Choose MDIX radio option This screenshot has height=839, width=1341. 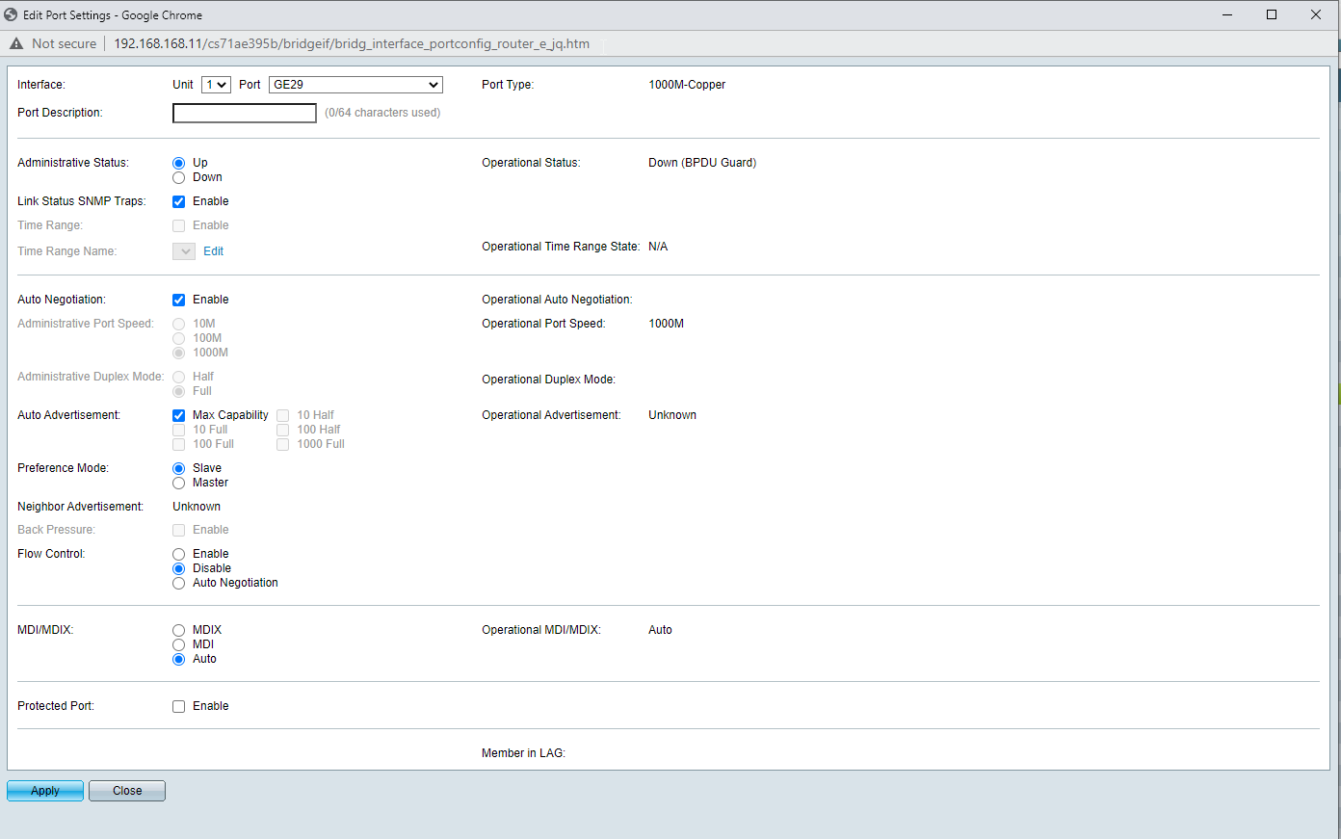tap(179, 631)
